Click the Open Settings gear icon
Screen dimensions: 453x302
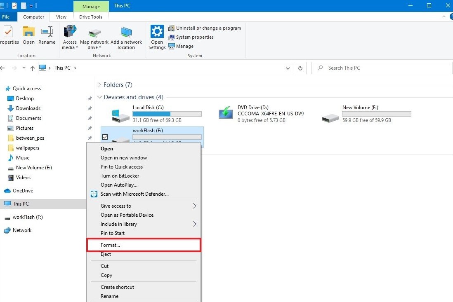(x=157, y=32)
